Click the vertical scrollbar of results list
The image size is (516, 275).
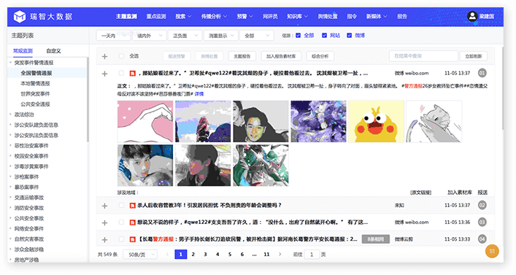tap(502, 89)
